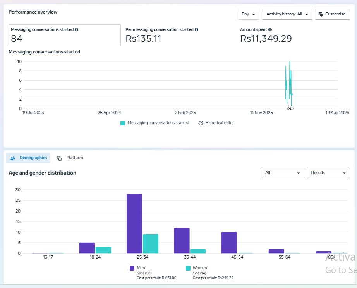
Task: Click the Historical edits legend label
Action: tap(219, 123)
